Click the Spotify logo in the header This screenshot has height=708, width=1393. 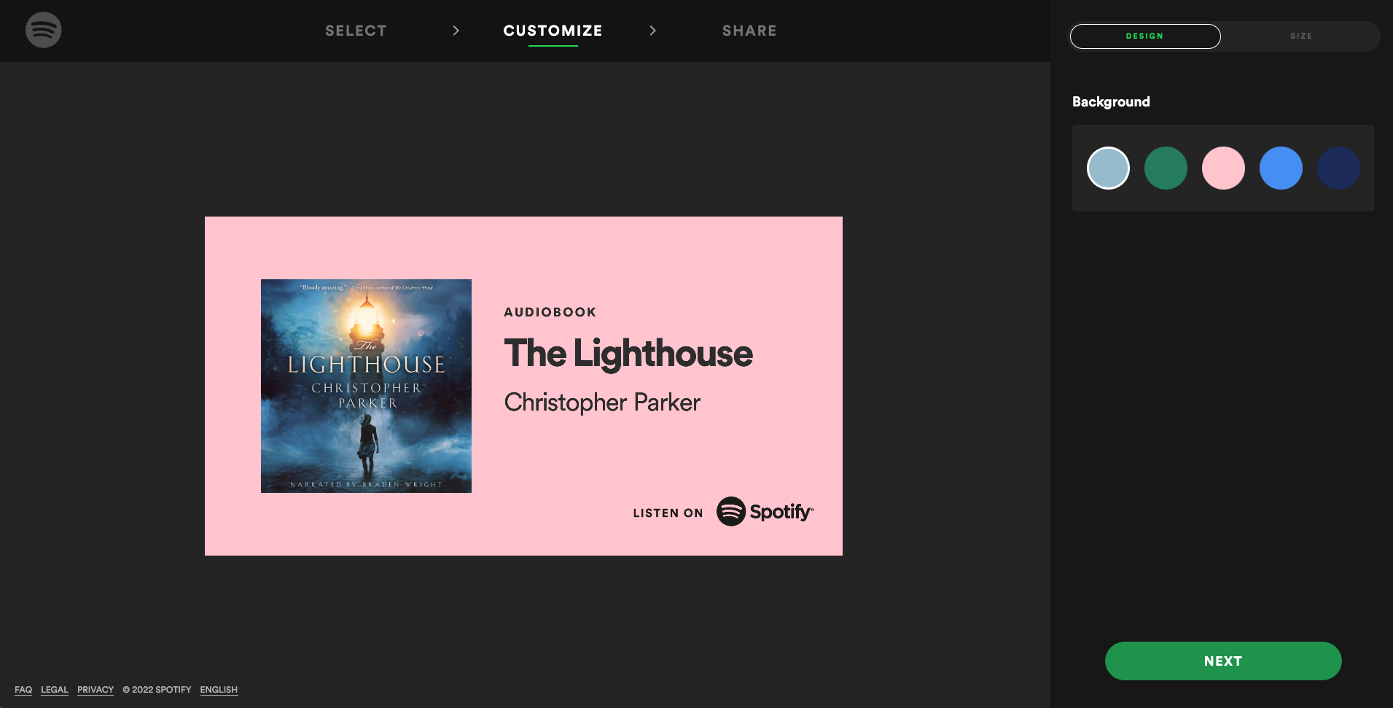(x=44, y=30)
